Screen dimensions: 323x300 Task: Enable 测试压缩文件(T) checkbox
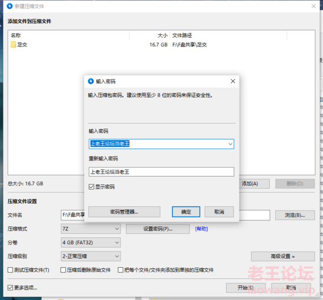[x=10, y=270]
